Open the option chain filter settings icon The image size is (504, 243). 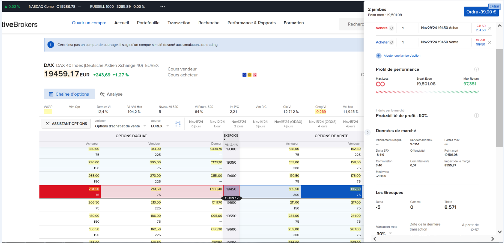(178, 124)
